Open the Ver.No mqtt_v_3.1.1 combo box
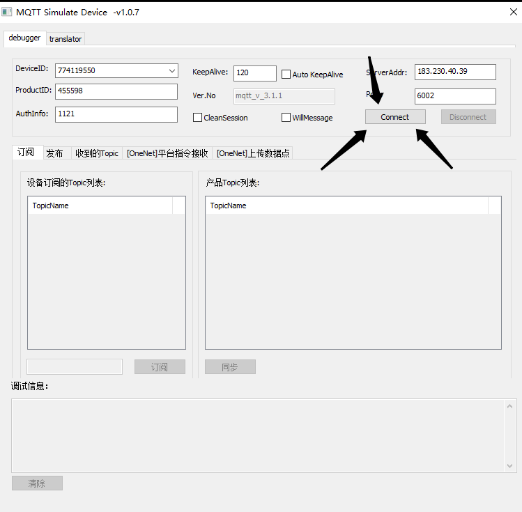The width and height of the screenshot is (522, 512). coord(284,96)
